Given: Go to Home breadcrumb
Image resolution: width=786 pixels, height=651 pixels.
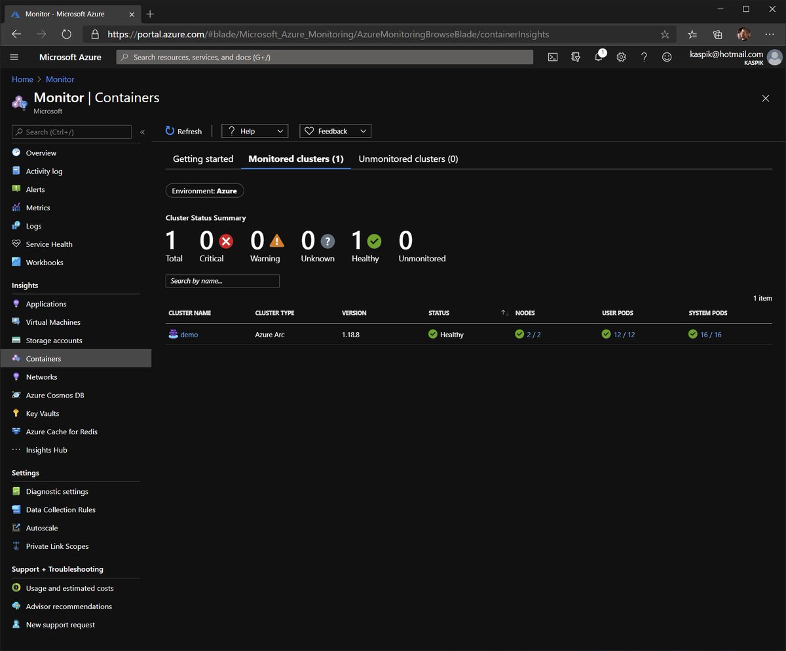Looking at the screenshot, I should (x=22, y=79).
